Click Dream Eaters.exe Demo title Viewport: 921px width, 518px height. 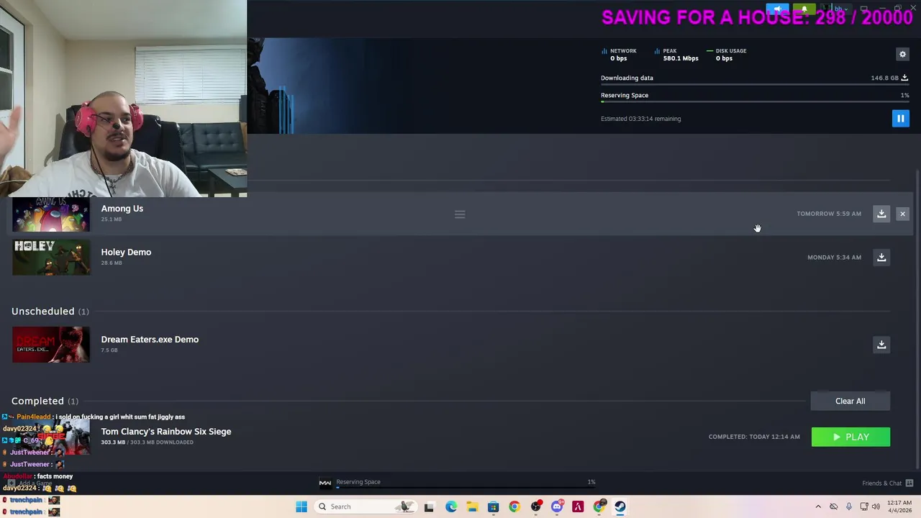point(150,340)
